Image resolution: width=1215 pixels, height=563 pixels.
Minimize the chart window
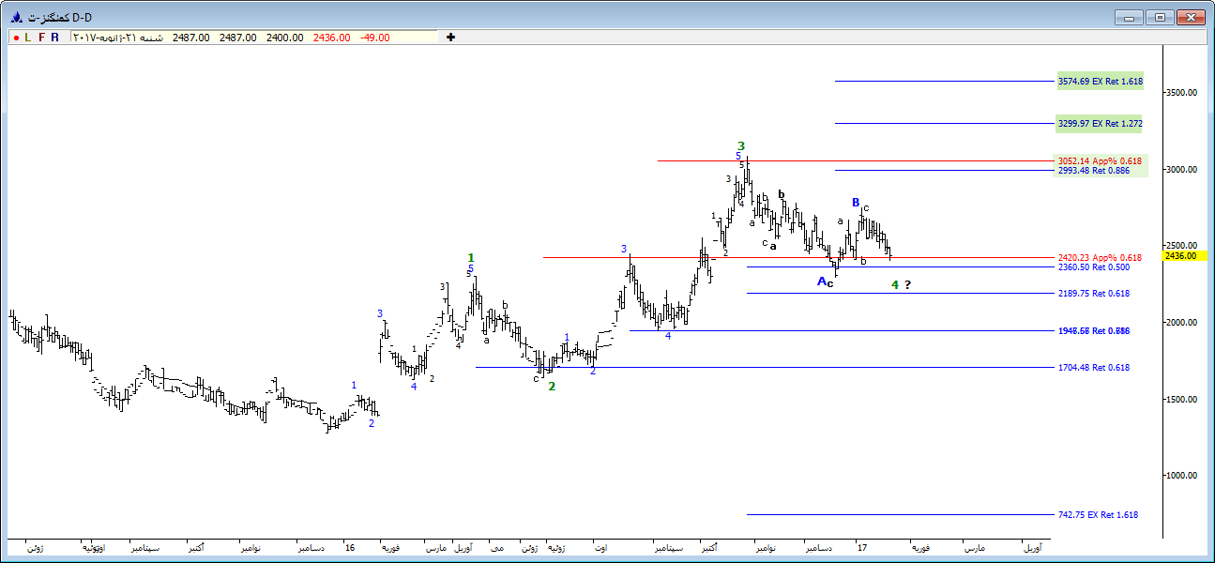tap(1129, 17)
